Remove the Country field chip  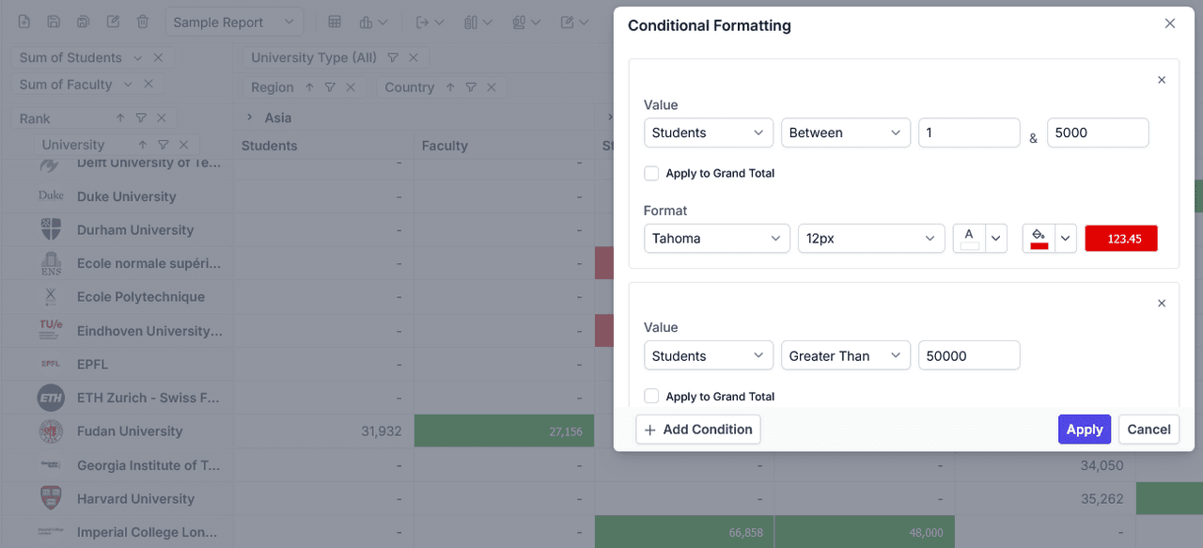[x=492, y=87]
